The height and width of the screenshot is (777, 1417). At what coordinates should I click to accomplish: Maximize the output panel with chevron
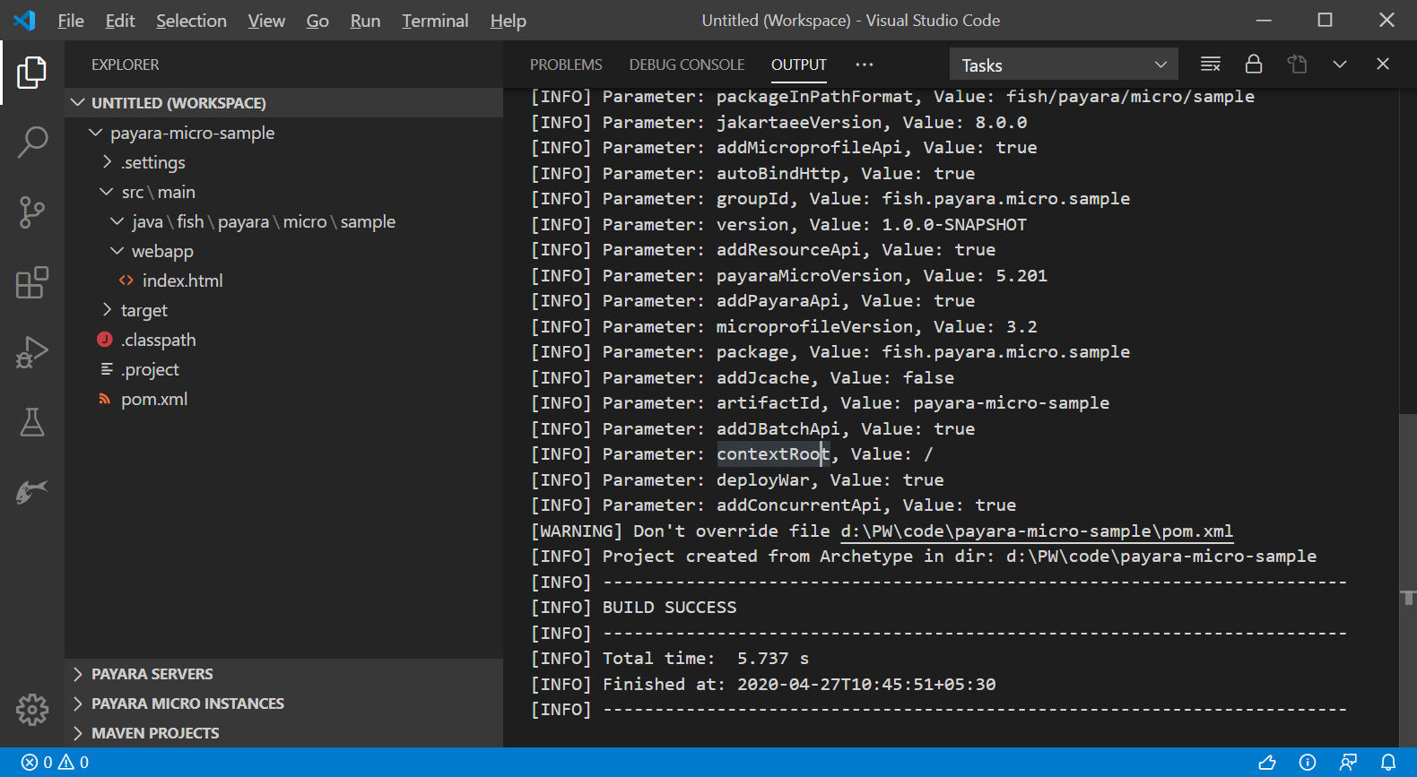(1340, 65)
